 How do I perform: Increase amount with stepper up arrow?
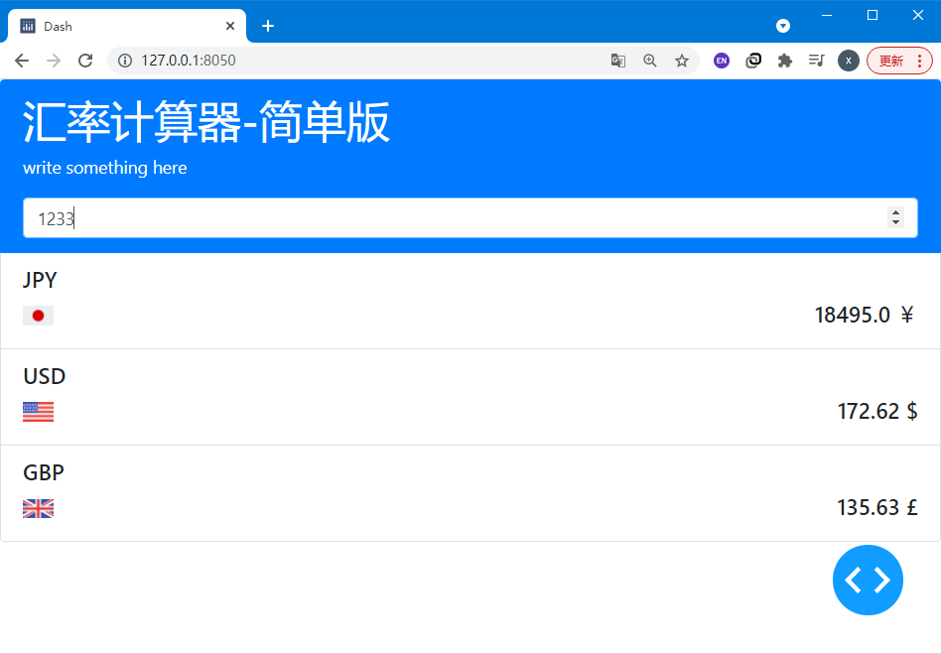point(895,212)
